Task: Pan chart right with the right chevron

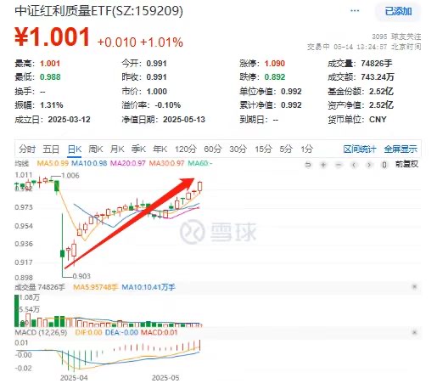Action: point(369,165)
